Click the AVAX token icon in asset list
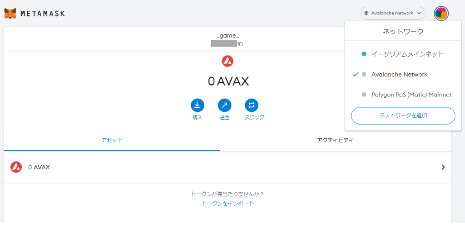 (16, 167)
